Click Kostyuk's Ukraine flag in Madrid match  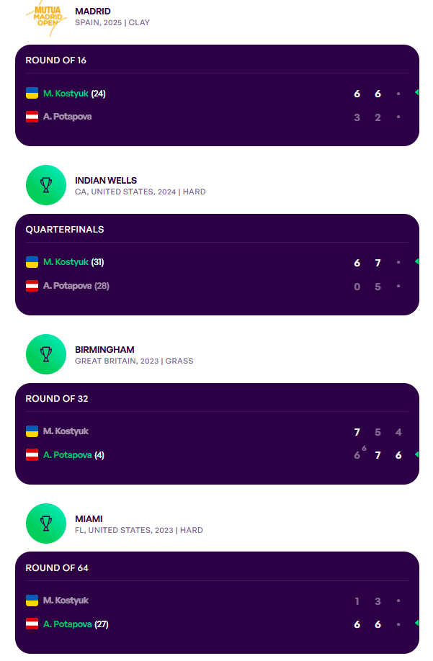(x=32, y=93)
